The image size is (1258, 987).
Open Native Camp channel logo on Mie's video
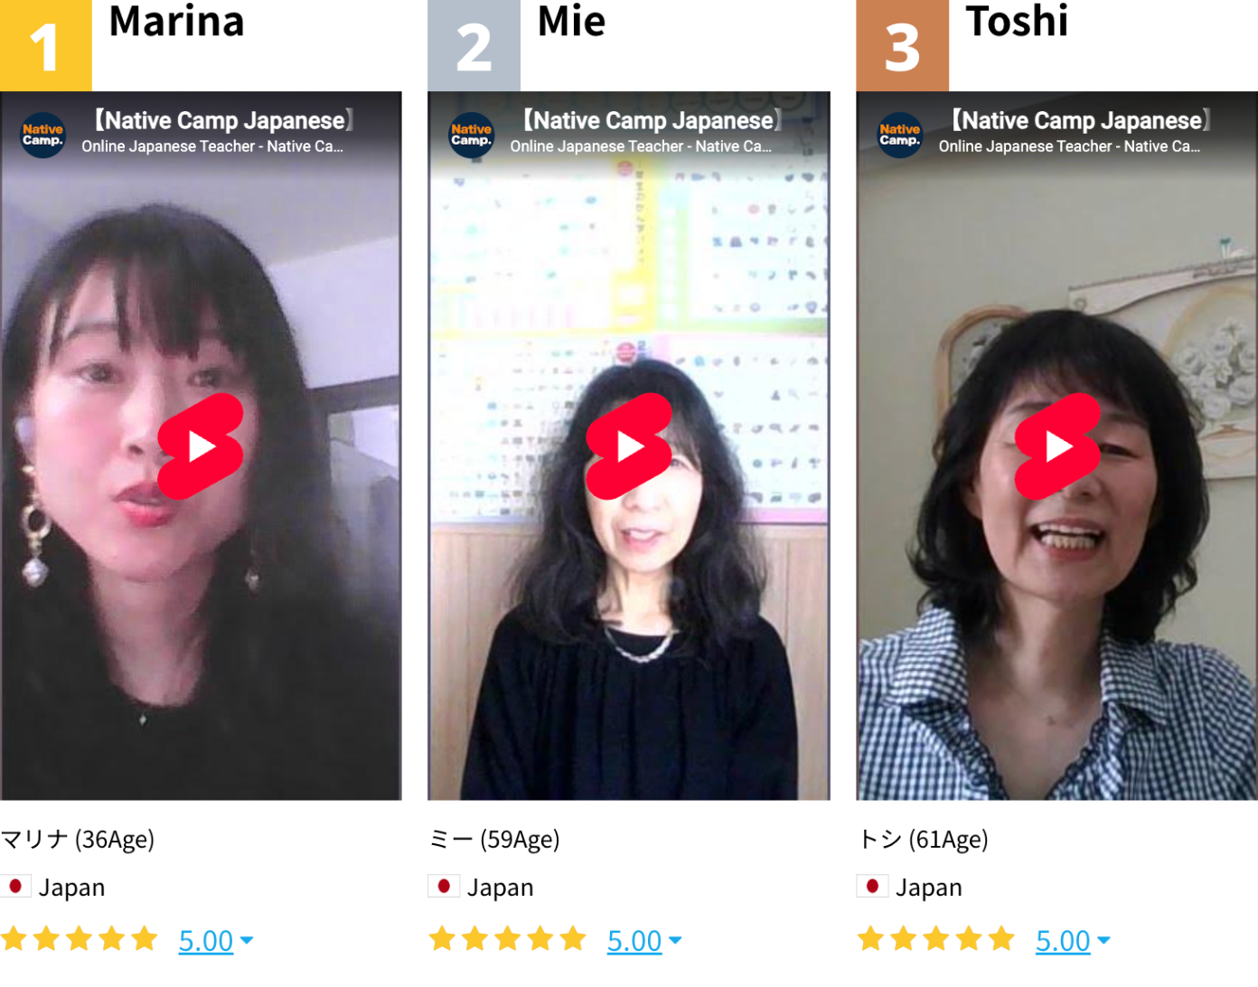point(472,135)
